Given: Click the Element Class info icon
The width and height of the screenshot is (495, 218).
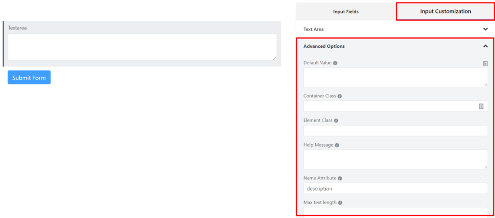Looking at the screenshot, I should click(336, 121).
